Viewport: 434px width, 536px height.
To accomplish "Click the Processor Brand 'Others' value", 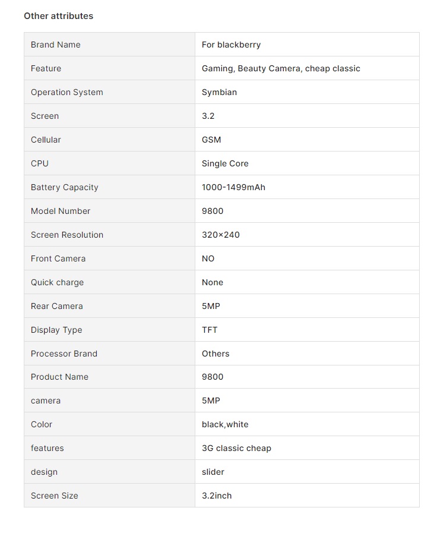I will pyautogui.click(x=216, y=354).
